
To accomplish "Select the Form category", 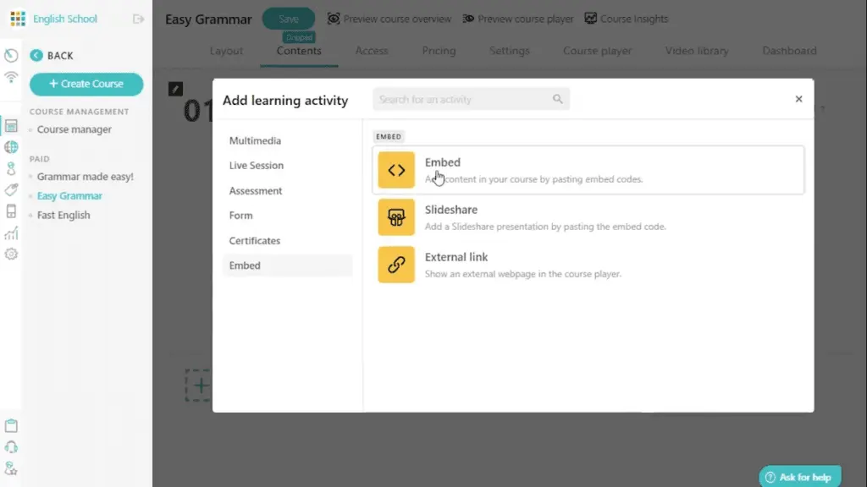I will click(x=241, y=216).
